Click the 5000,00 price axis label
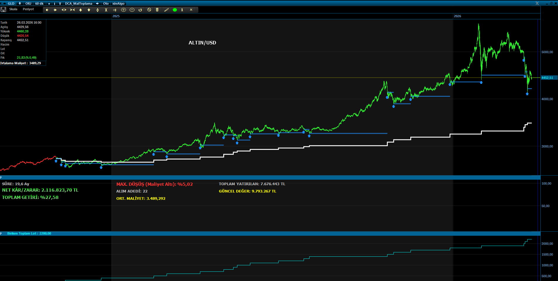 547,52
